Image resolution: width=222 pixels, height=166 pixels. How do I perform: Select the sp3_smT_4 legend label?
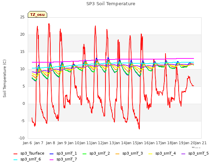click(165, 154)
